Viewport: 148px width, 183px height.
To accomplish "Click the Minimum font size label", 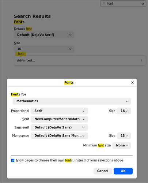I will point(97,145).
